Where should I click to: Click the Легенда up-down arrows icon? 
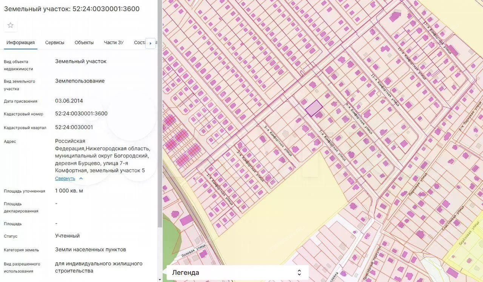click(299, 273)
